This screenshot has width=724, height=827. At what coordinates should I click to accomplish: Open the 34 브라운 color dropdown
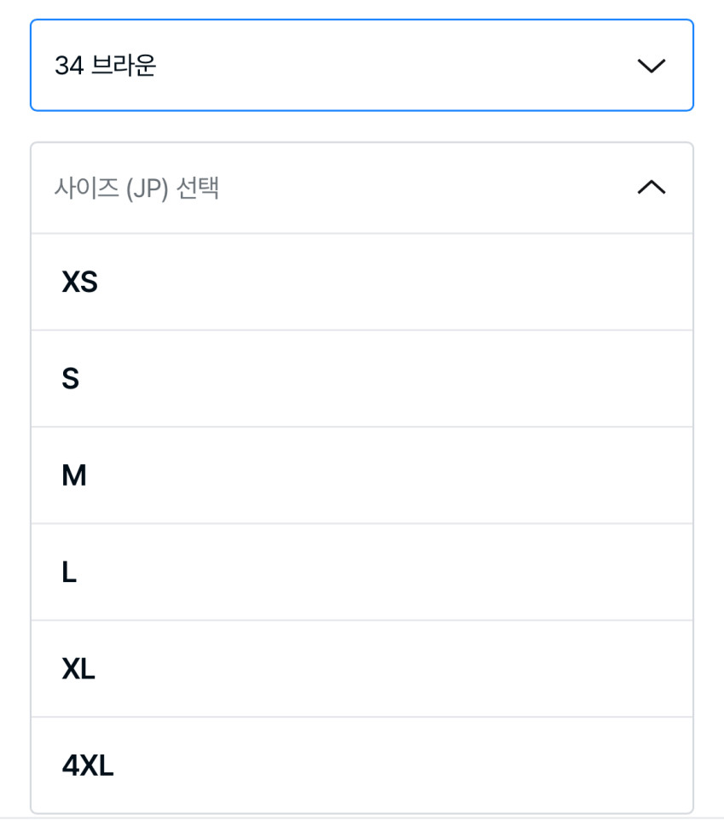click(x=362, y=66)
